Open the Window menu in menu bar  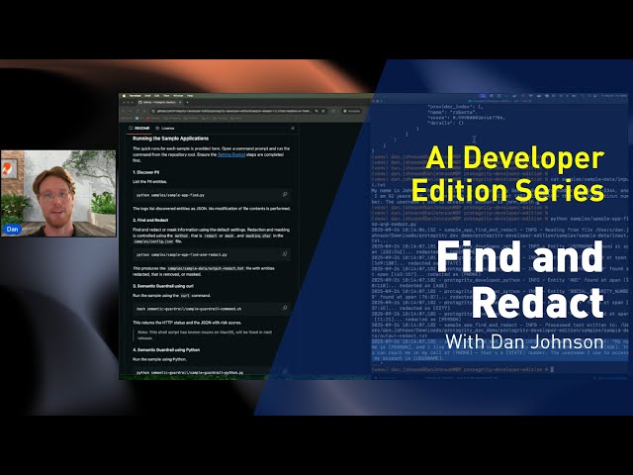pos(178,96)
